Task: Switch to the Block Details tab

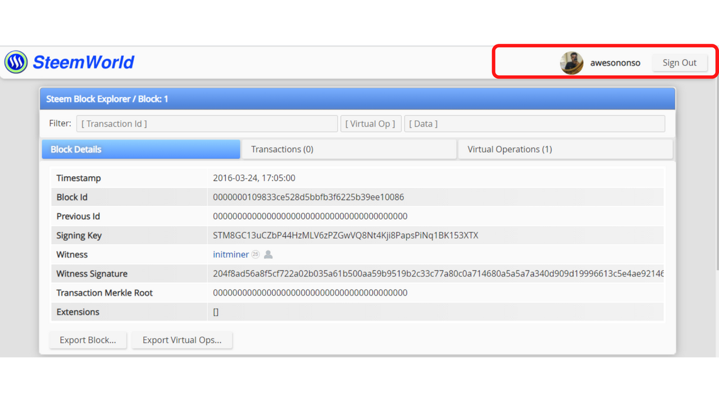Action: click(x=141, y=149)
